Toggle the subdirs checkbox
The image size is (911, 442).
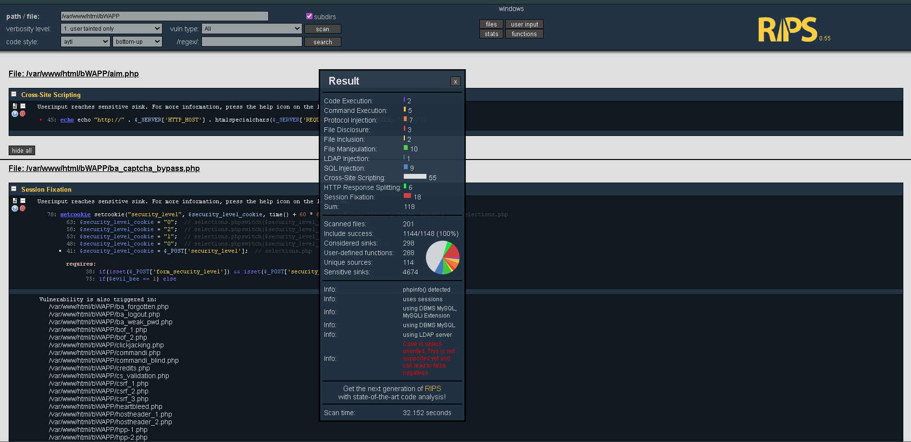309,16
